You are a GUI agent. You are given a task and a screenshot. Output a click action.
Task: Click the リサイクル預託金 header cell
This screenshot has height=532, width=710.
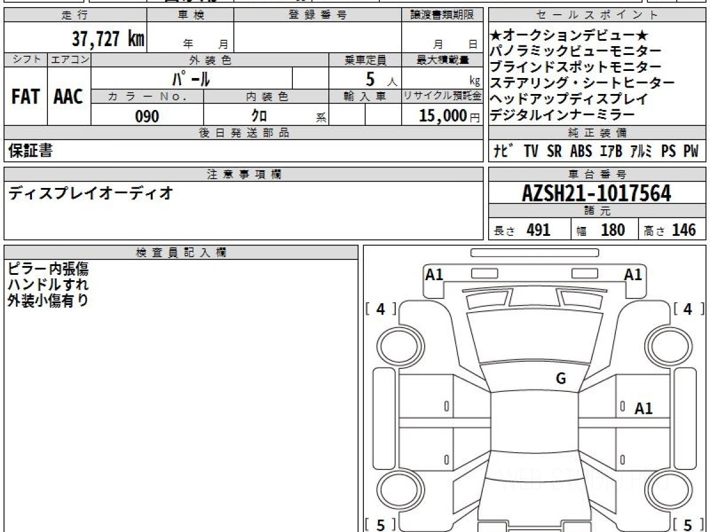click(442, 96)
